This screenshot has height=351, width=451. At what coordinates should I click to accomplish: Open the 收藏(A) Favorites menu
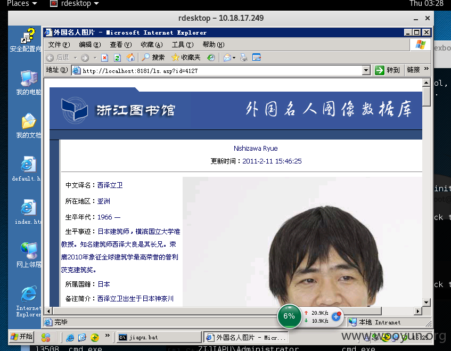(x=152, y=45)
